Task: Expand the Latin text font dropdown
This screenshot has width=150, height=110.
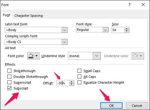Action: click(65, 30)
